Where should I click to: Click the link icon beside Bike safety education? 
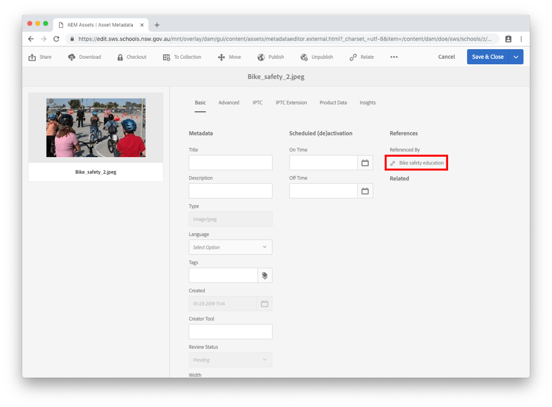click(392, 163)
